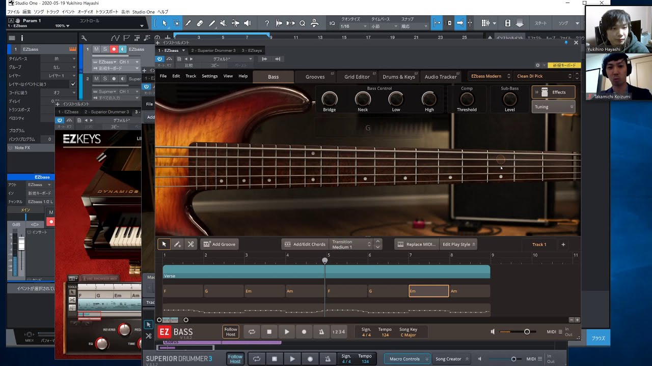Screen dimensions: 652x366
Task: Open Superior Drummer Macro Controls dropdown
Action: 406,359
